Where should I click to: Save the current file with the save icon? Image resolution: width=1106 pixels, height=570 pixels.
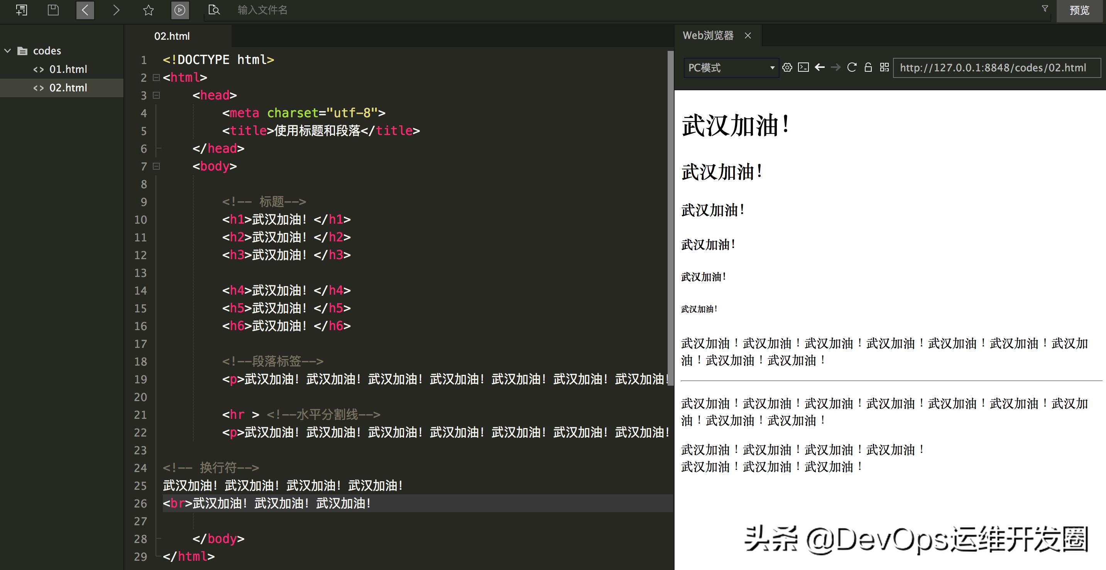coord(53,10)
